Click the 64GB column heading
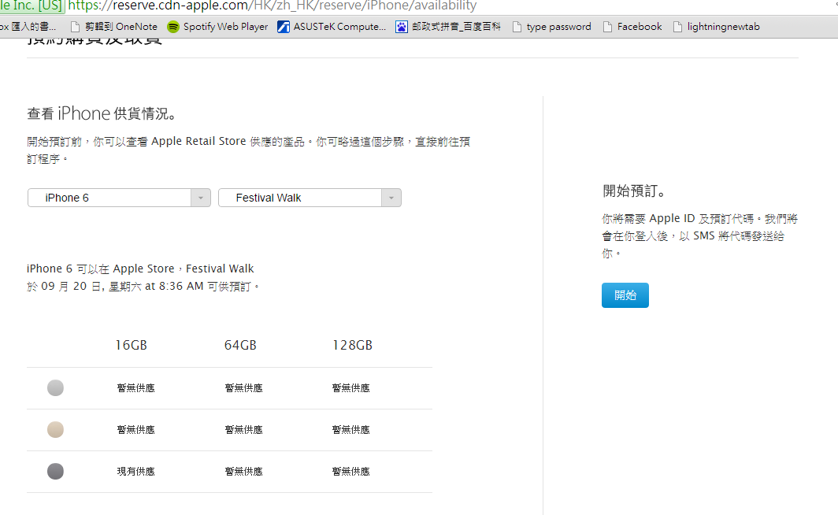Viewport: 838px width, 515px height. (x=240, y=346)
